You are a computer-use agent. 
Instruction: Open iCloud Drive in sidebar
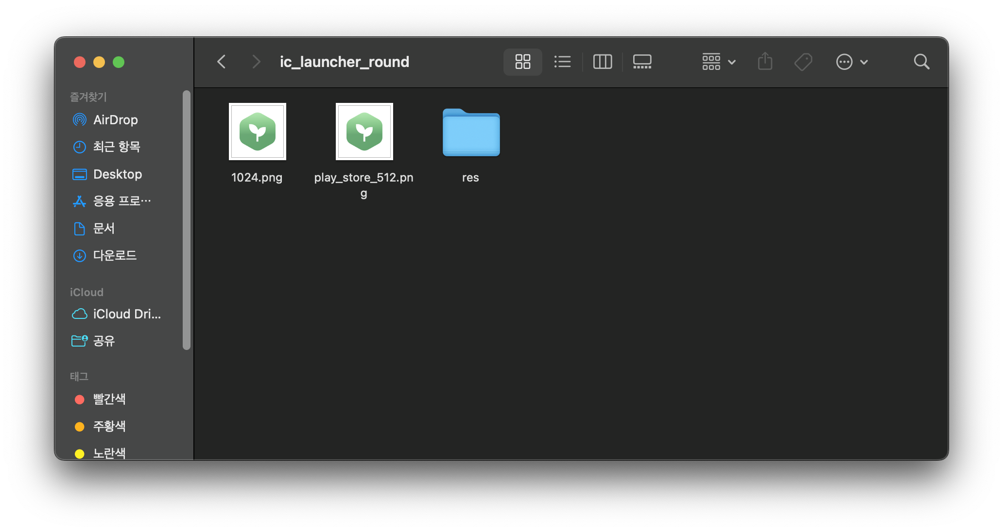point(126,314)
